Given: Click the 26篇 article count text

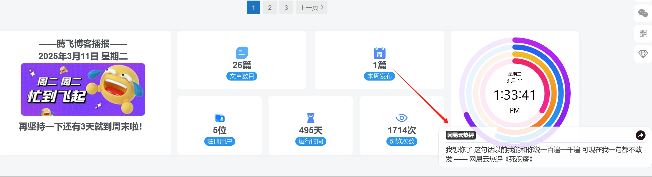Looking at the screenshot, I should (242, 65).
